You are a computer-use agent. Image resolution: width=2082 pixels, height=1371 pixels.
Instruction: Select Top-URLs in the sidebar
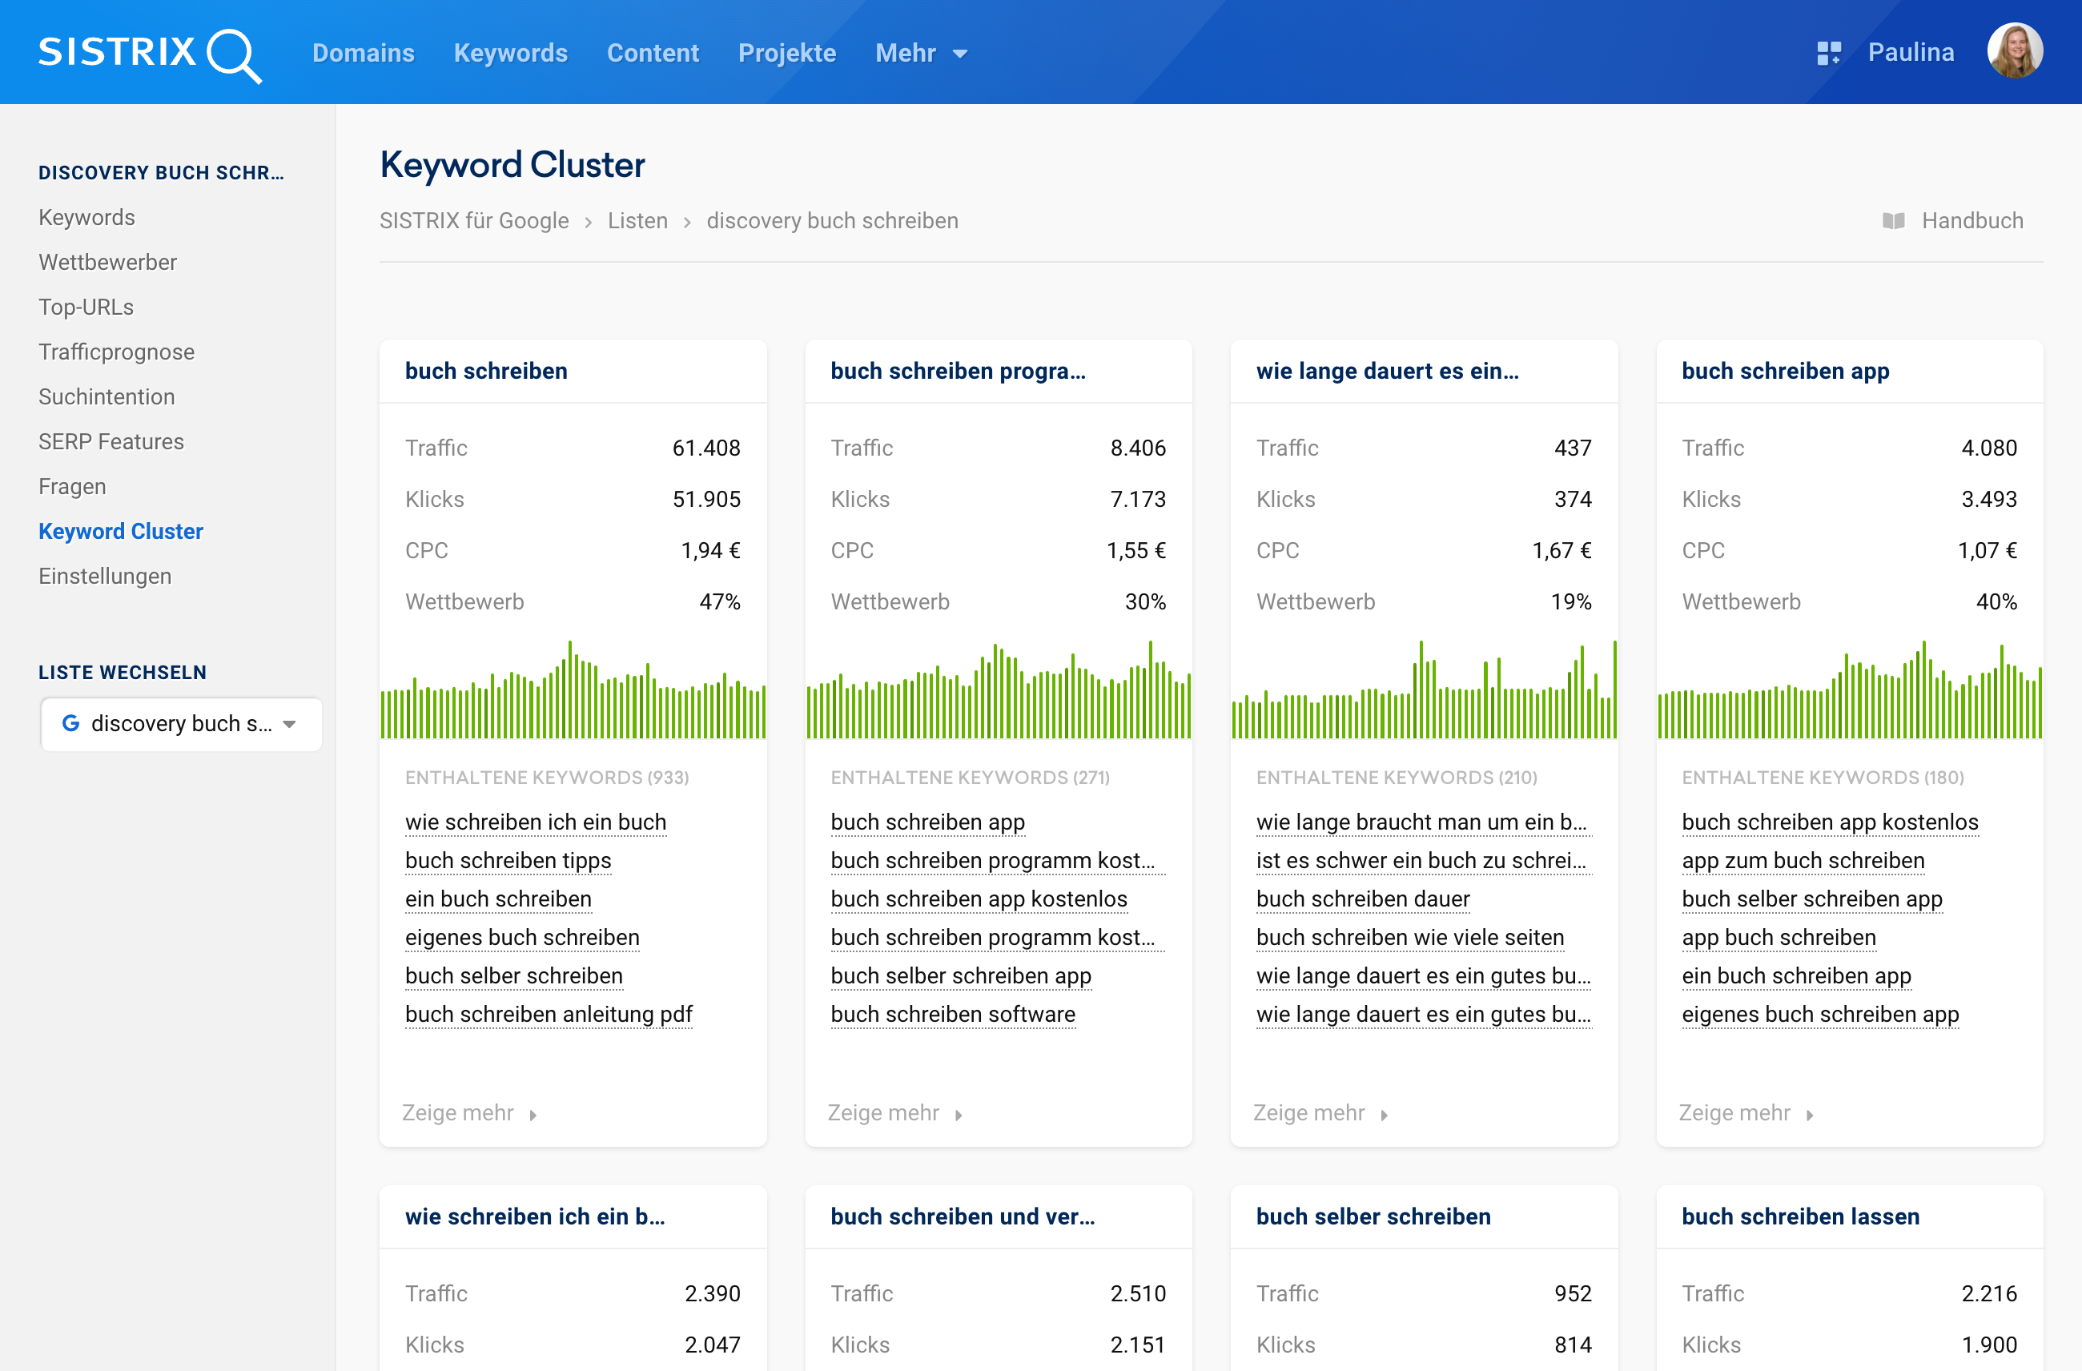pyautogui.click(x=86, y=307)
